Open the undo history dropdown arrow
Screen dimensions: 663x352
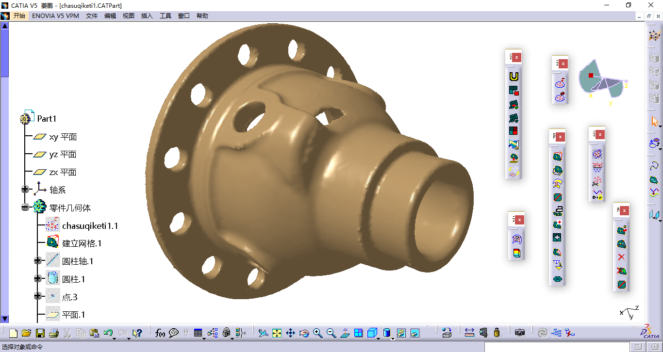115,338
